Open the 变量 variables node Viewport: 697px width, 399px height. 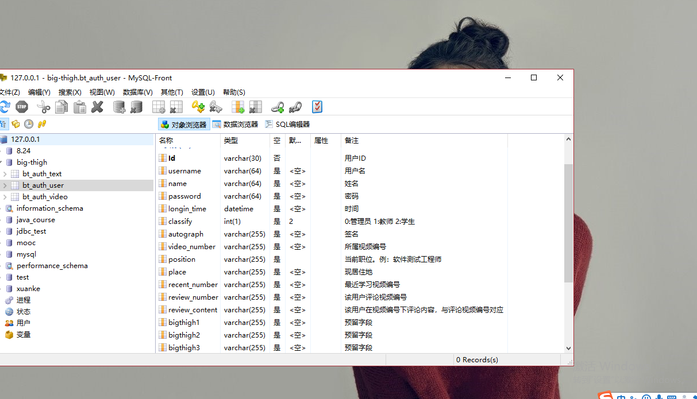[23, 335]
